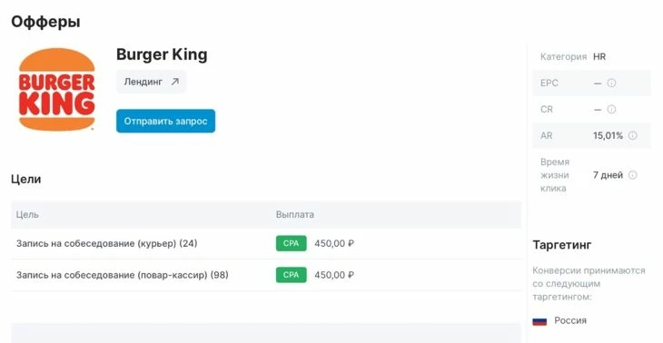This screenshot has width=663, height=343.
Task: Select the Запись на собеседование (повар-кассир) row
Action: (x=266, y=275)
